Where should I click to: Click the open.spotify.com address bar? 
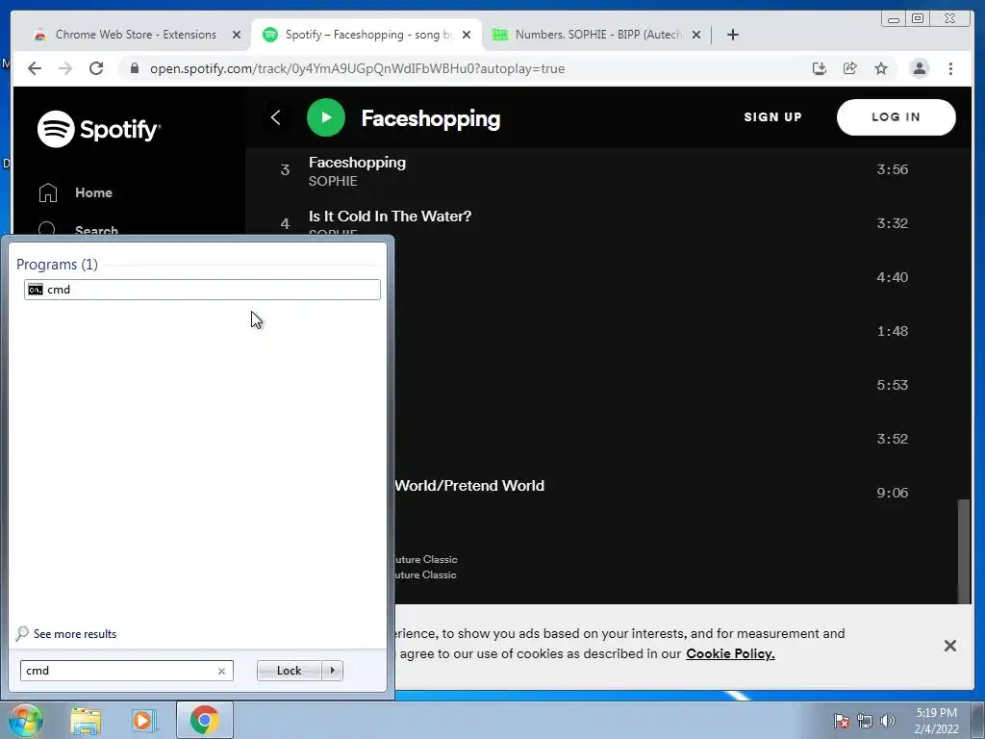pos(357,68)
